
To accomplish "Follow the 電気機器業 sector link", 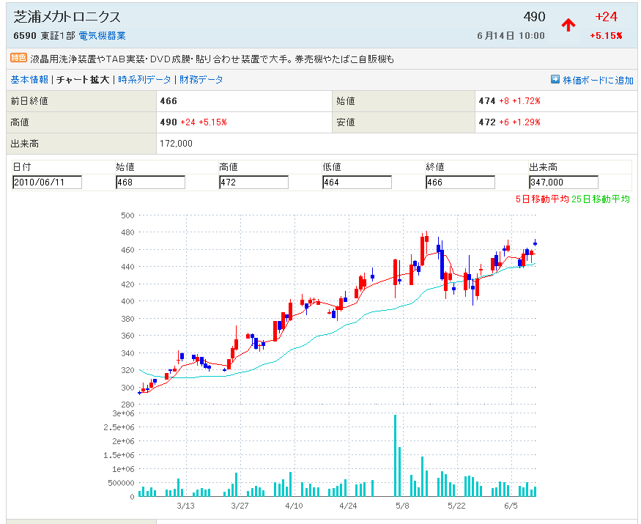I will pyautogui.click(x=102, y=36).
